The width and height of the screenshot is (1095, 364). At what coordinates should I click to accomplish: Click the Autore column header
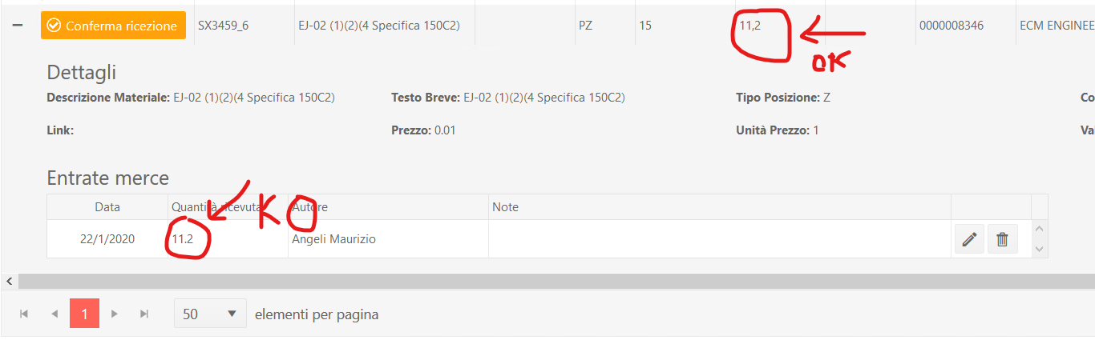coord(309,207)
